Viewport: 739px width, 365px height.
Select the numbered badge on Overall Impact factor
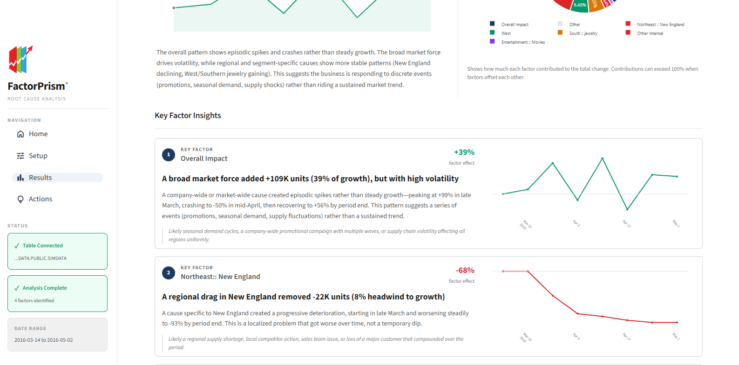[x=168, y=154]
